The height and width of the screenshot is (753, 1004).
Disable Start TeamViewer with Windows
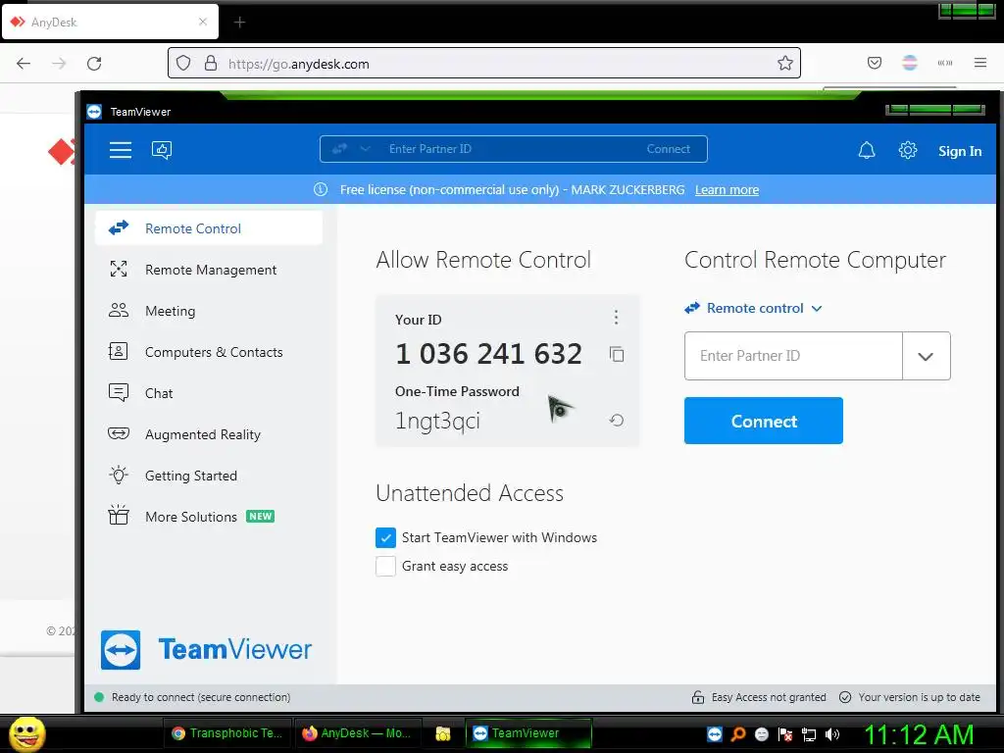(385, 538)
